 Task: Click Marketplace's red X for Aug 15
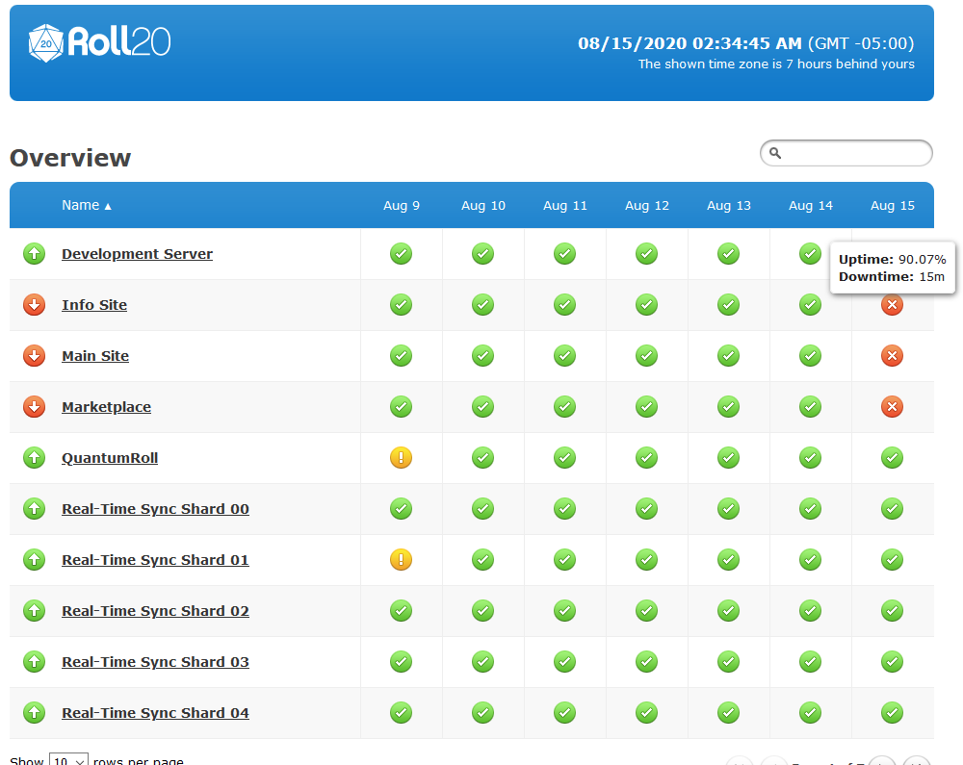point(892,406)
